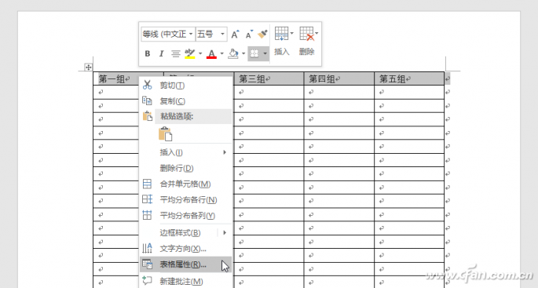
Task: Click the 第三组 header cell
Action: (x=269, y=78)
